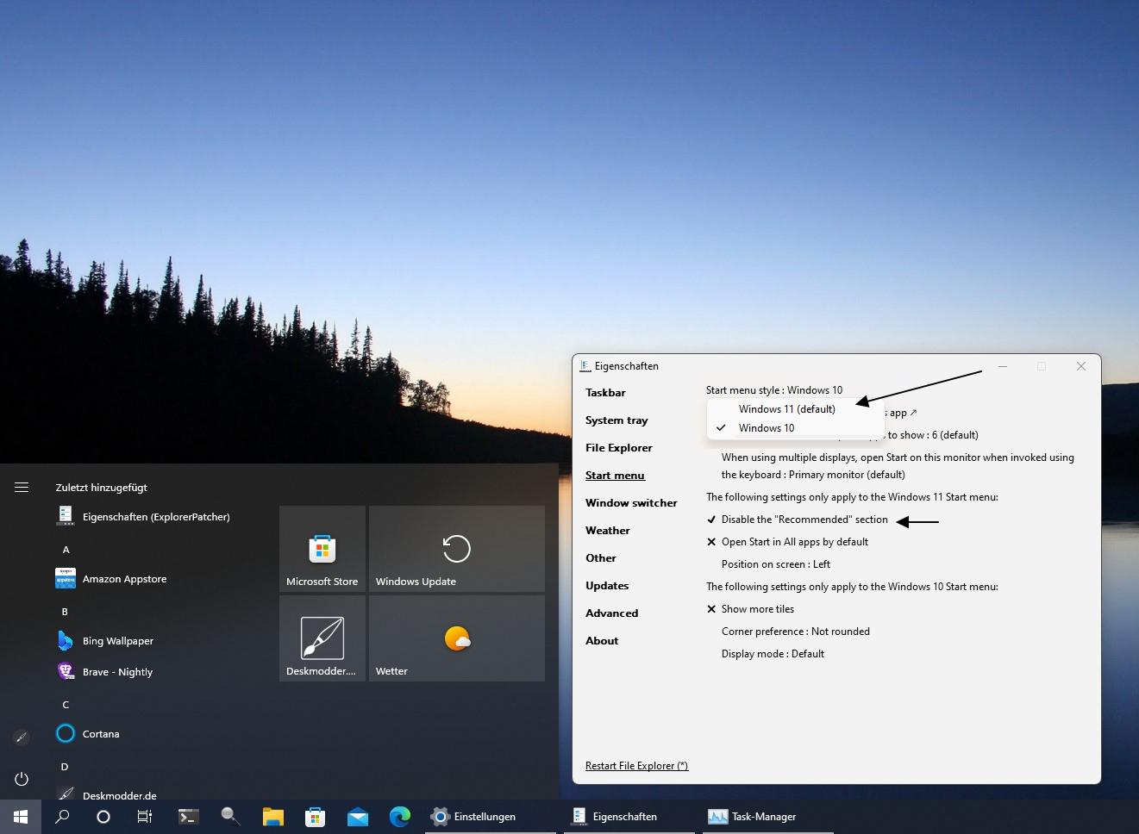Jump to letter B group header
The width and height of the screenshot is (1139, 834).
coord(65,612)
